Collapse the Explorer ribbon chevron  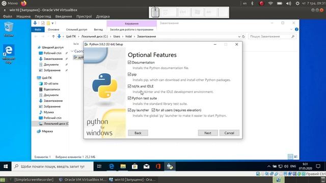(x=291, y=29)
